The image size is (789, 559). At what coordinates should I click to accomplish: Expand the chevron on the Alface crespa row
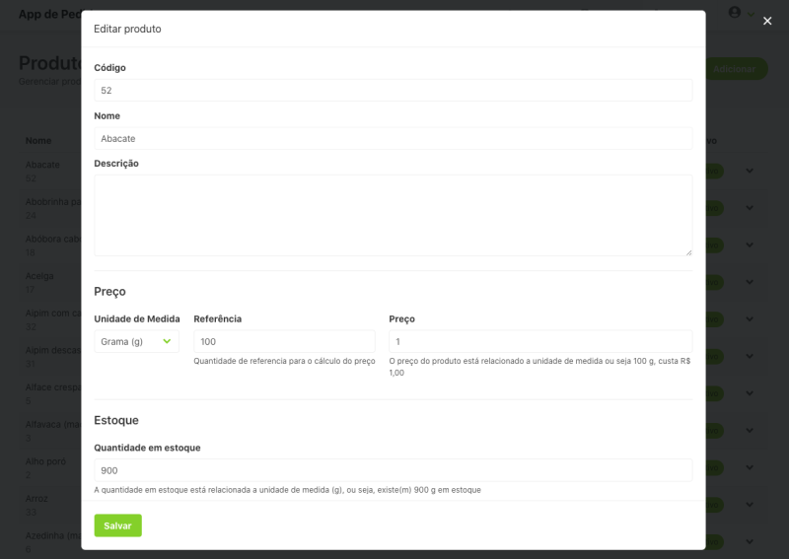point(750,394)
